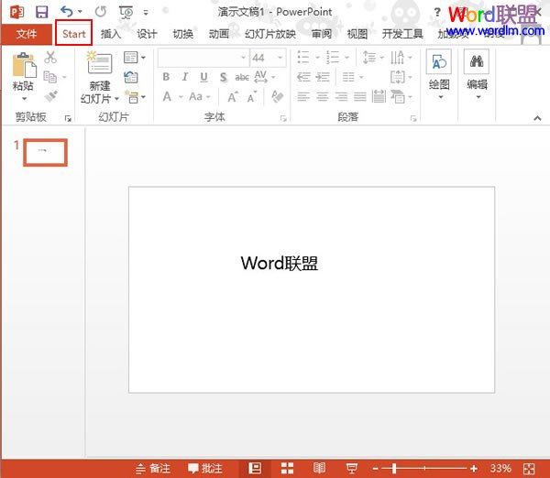Switch to the Insert (插入) tab

pyautogui.click(x=111, y=34)
